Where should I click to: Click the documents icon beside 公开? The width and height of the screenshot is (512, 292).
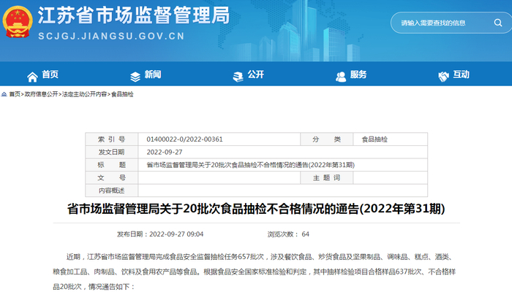pos(238,77)
